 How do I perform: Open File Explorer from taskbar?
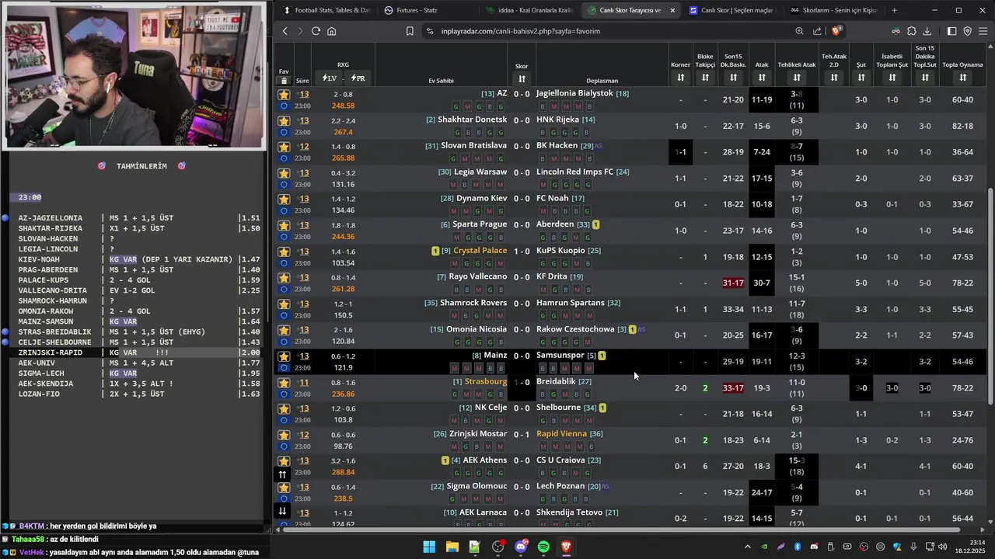click(x=452, y=547)
